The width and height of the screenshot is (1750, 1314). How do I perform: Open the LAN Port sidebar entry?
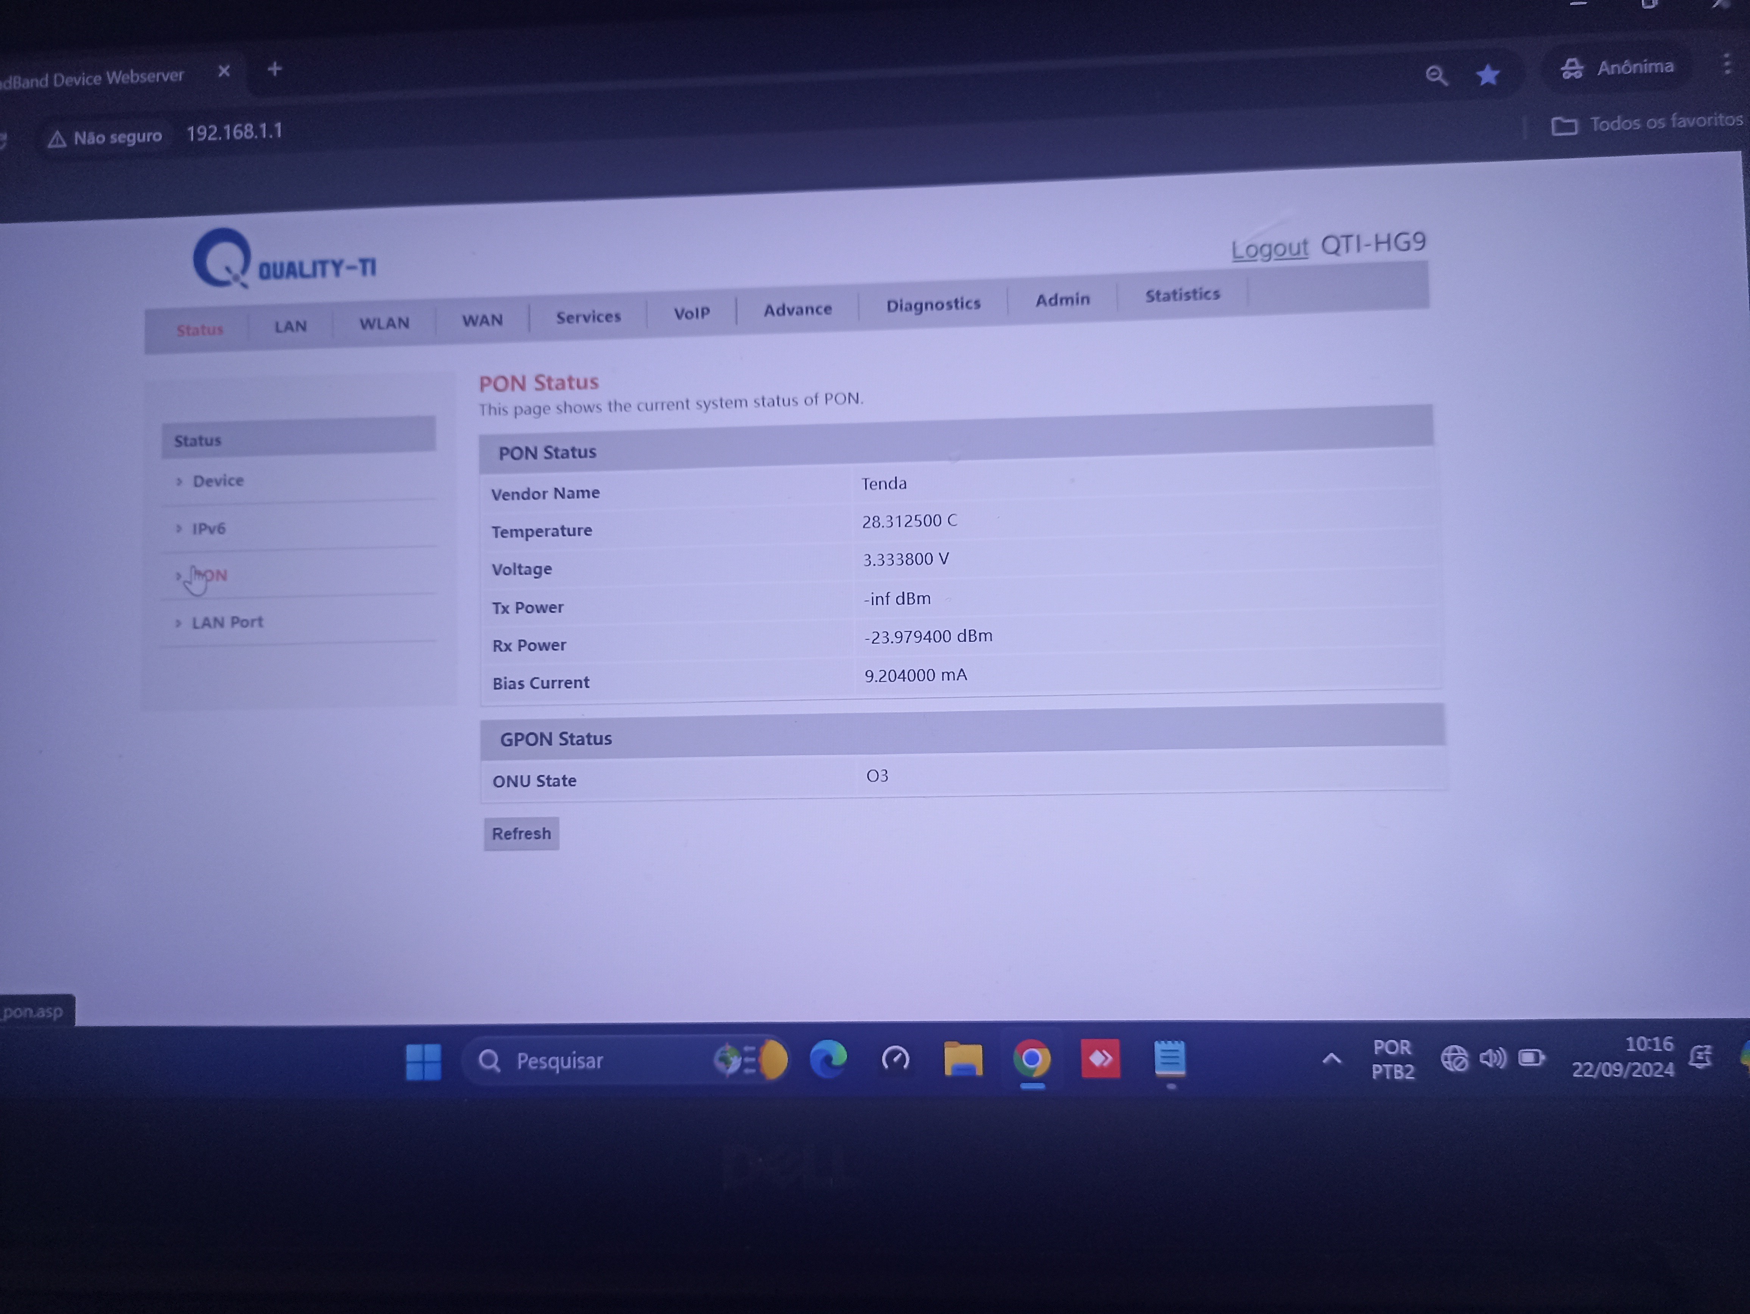click(x=227, y=623)
